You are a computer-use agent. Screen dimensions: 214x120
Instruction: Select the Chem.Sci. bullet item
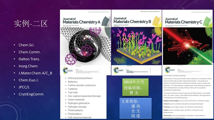pos(27,45)
